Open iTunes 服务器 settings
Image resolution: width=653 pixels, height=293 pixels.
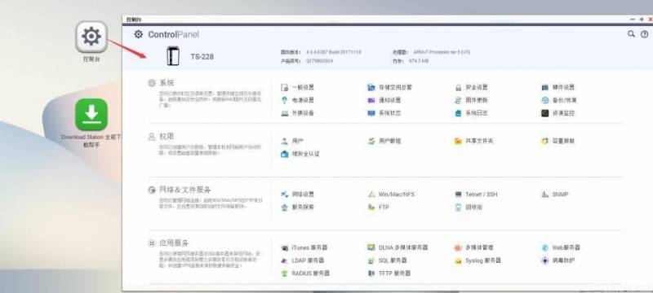(304, 247)
